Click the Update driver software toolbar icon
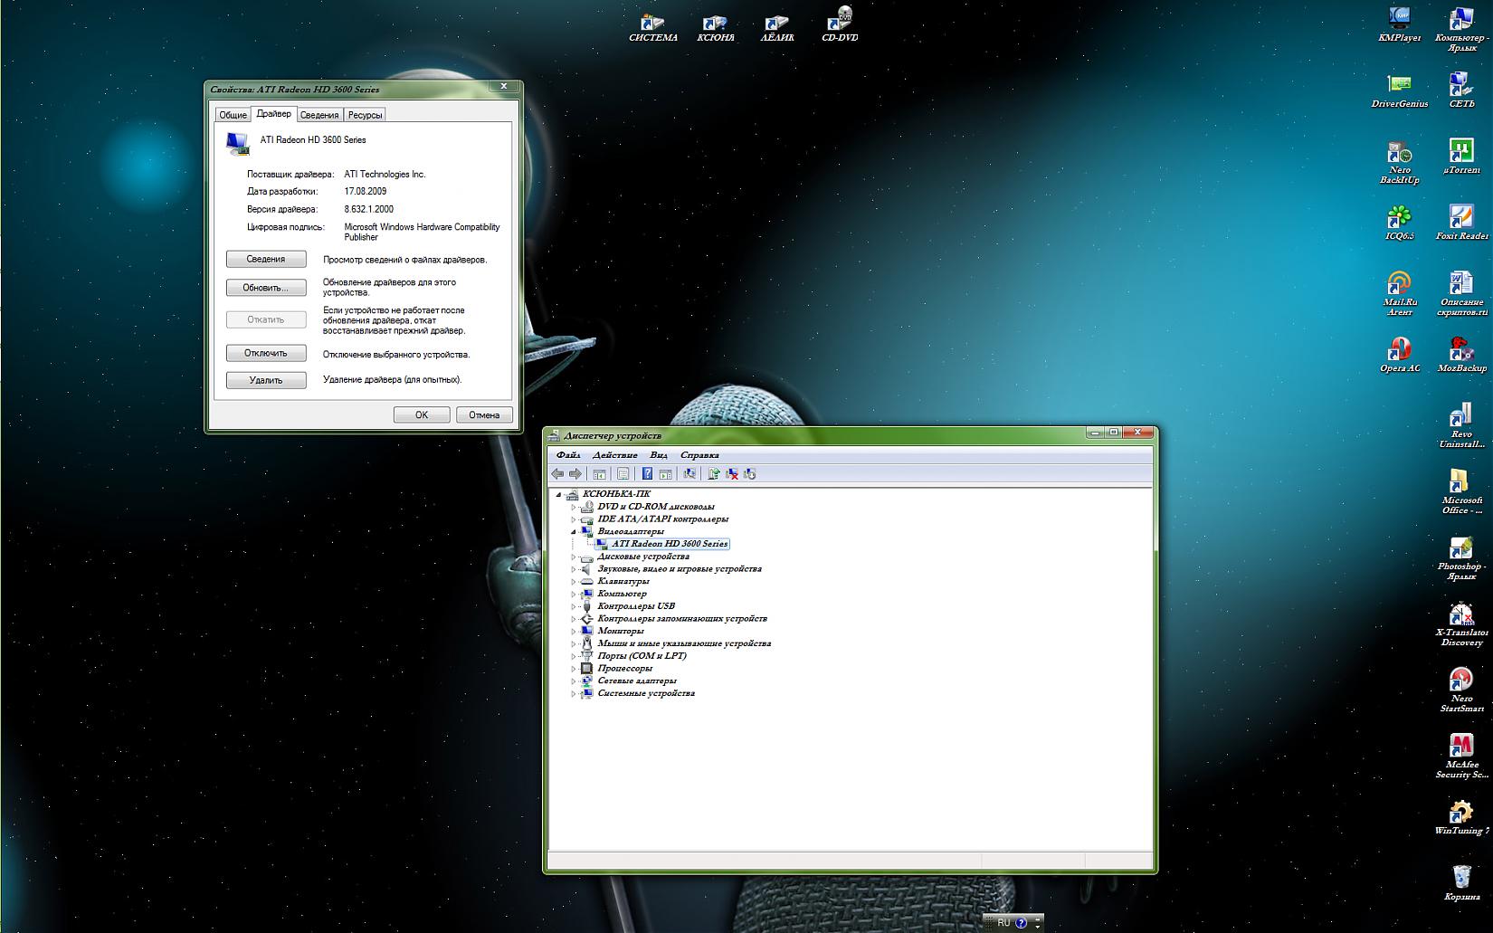 (713, 473)
